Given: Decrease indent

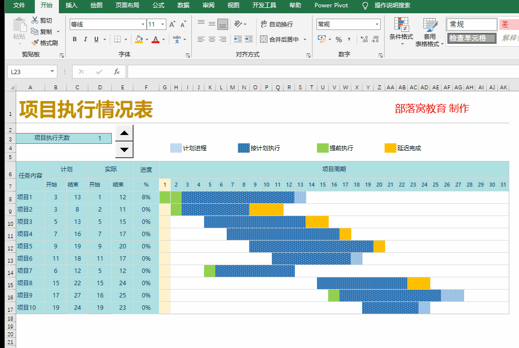Looking at the screenshot, I should point(237,39).
